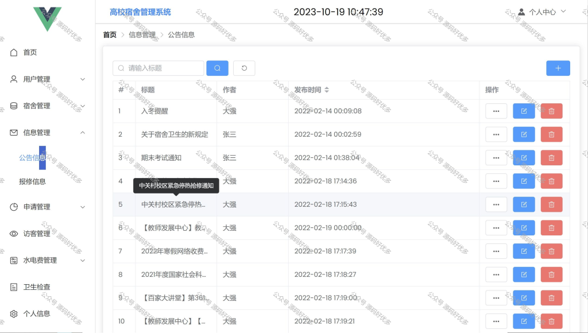The height and width of the screenshot is (333, 588).
Task: Open 报修信息 submenu item
Action: pos(32,181)
